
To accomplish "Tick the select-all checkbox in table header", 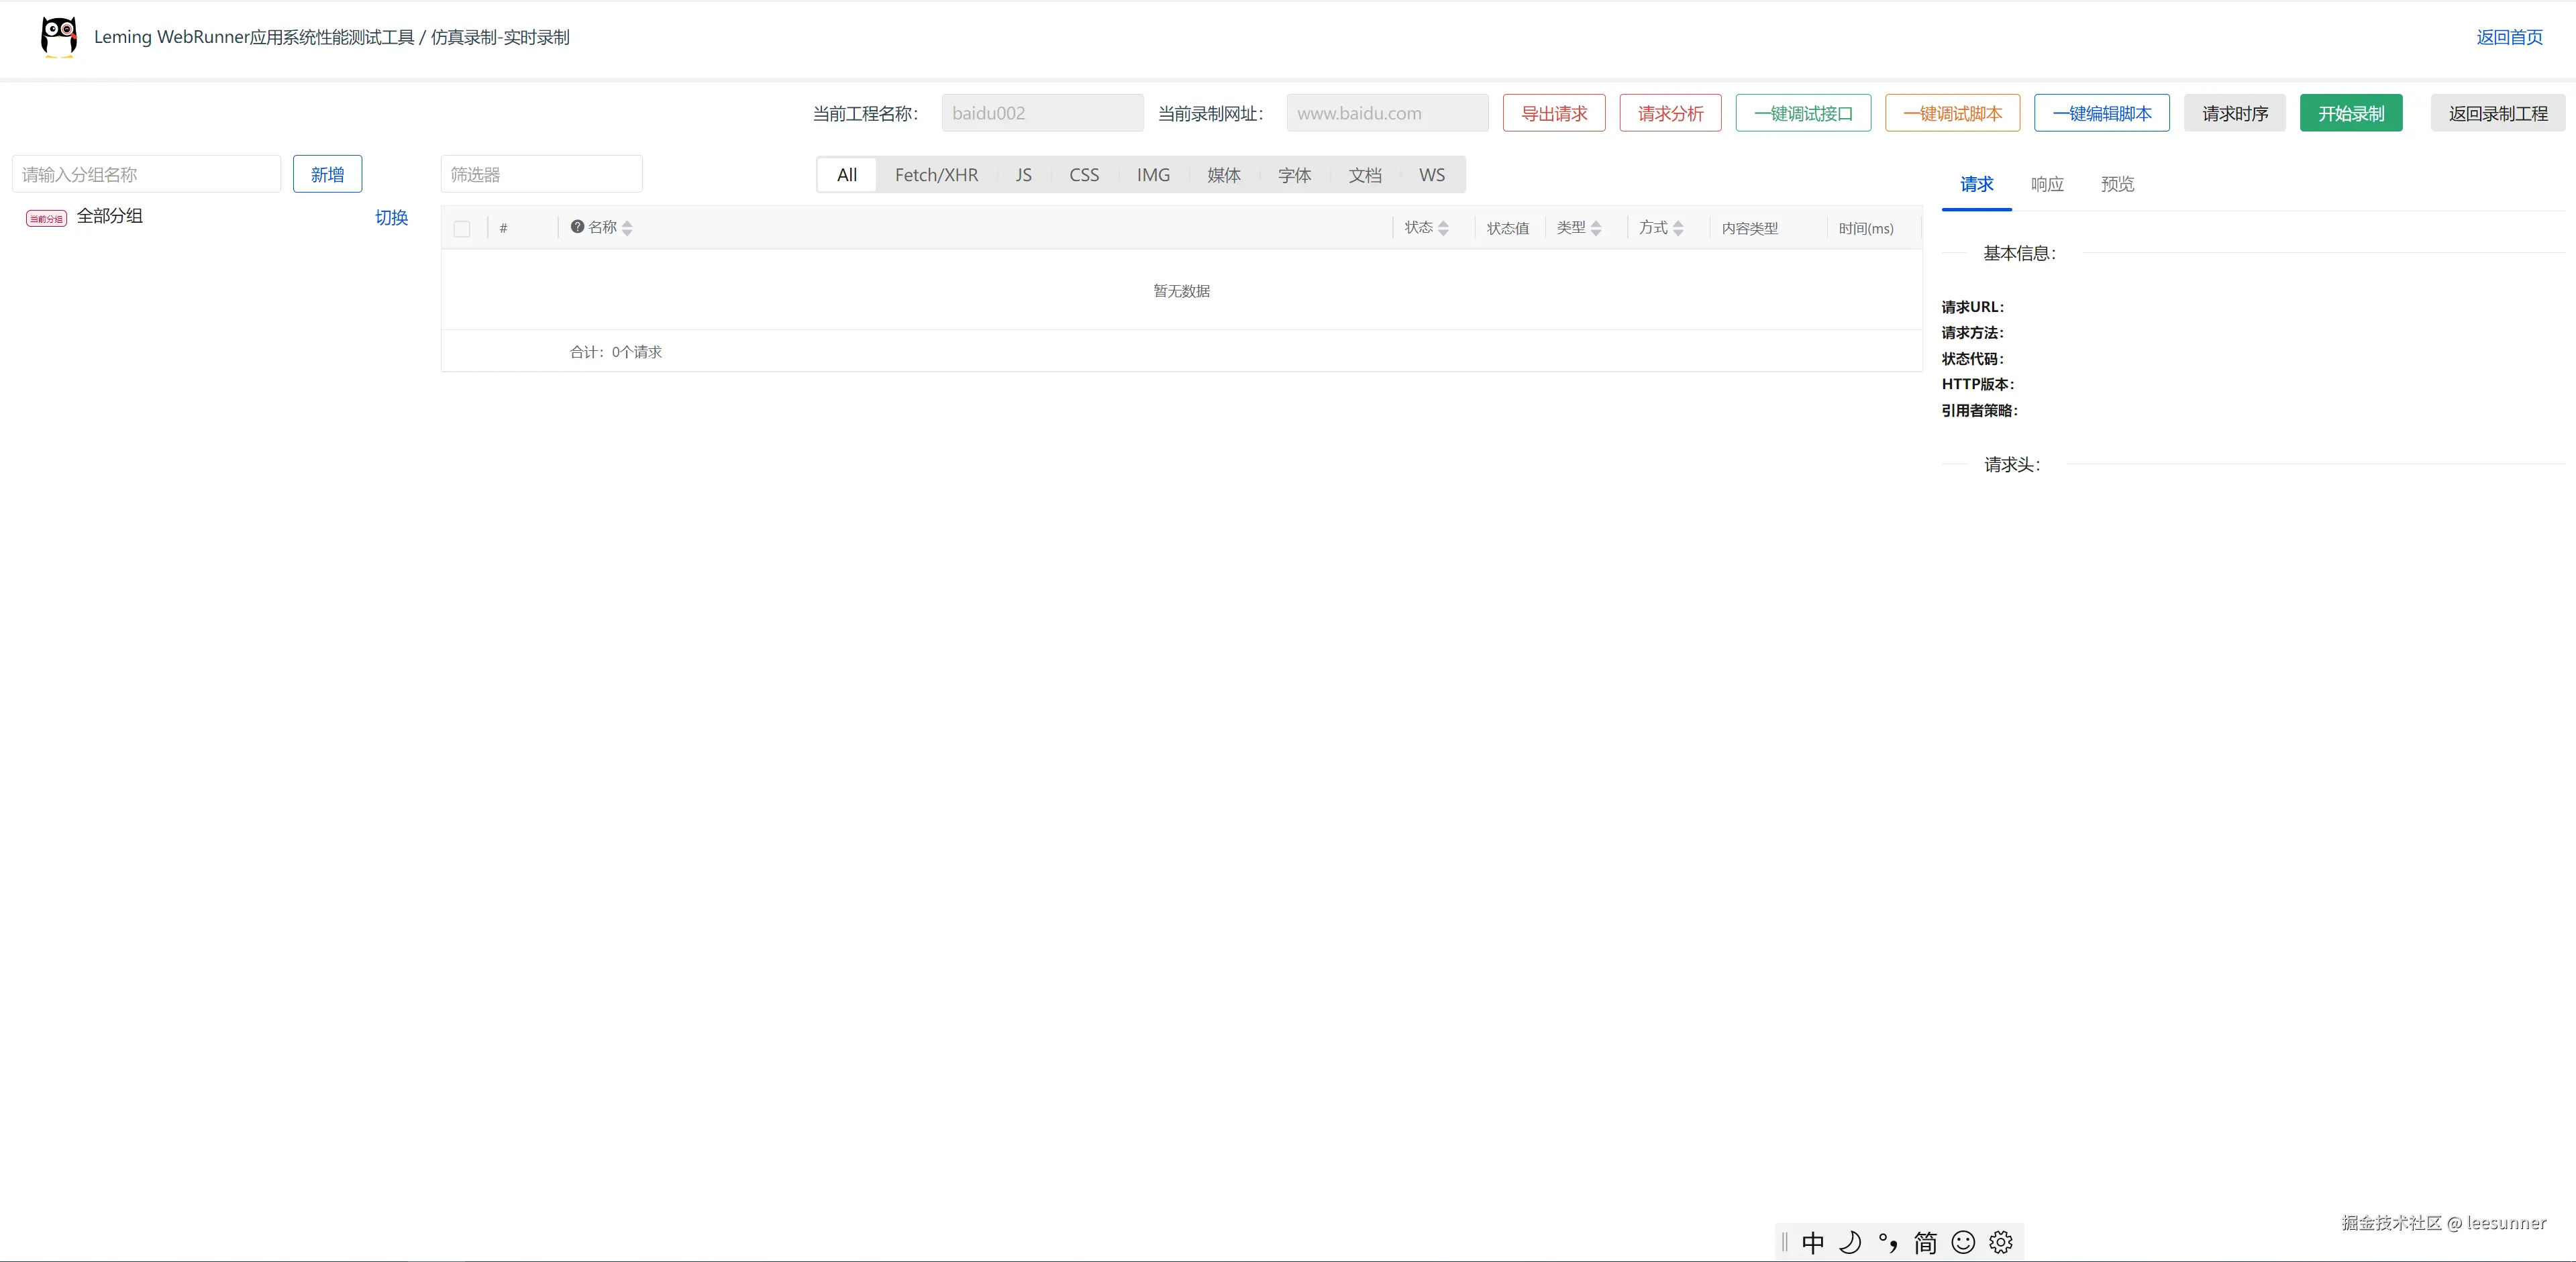I will click(x=462, y=229).
